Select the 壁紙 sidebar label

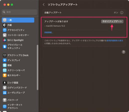(x=10, y=65)
